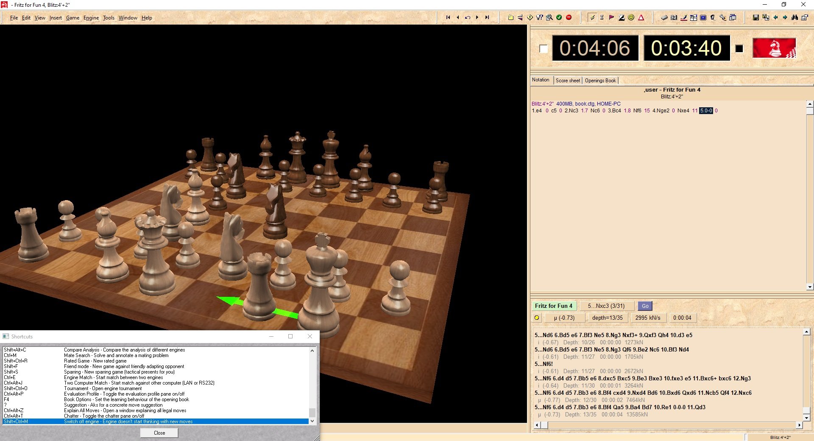Open the options icon at the right end of the toolbar

tap(805, 17)
